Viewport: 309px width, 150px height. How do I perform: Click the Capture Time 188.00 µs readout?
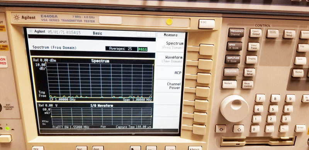pyautogui.click(x=133, y=127)
